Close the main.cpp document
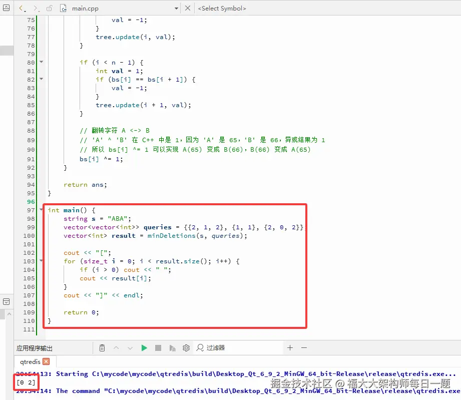 pyautogui.click(x=188, y=8)
